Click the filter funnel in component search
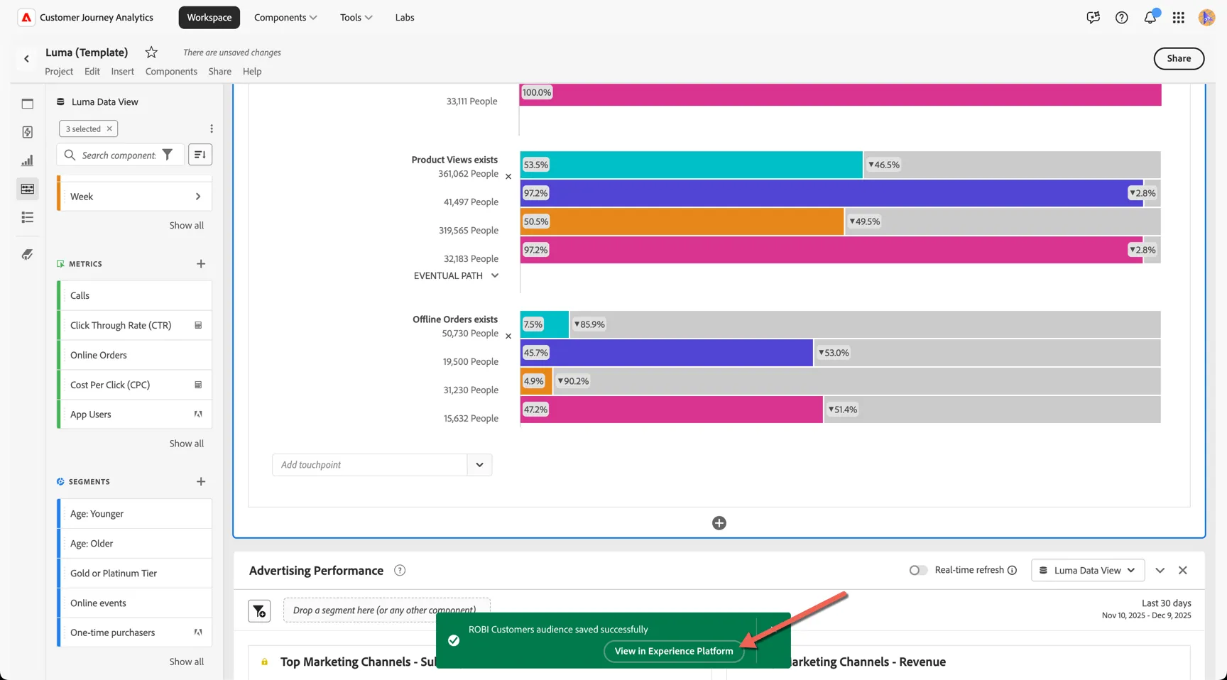The width and height of the screenshot is (1227, 680). [x=168, y=155]
